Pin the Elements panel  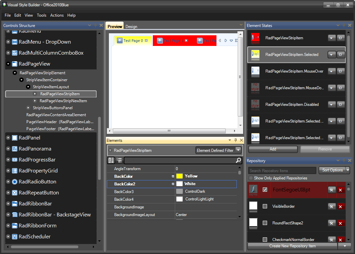pos(236,140)
